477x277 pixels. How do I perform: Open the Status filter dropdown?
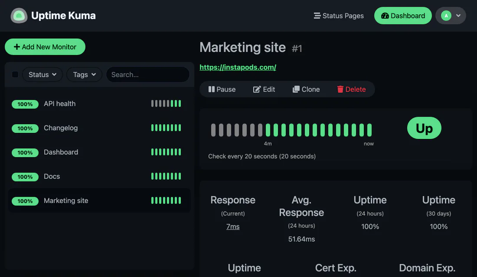point(42,74)
